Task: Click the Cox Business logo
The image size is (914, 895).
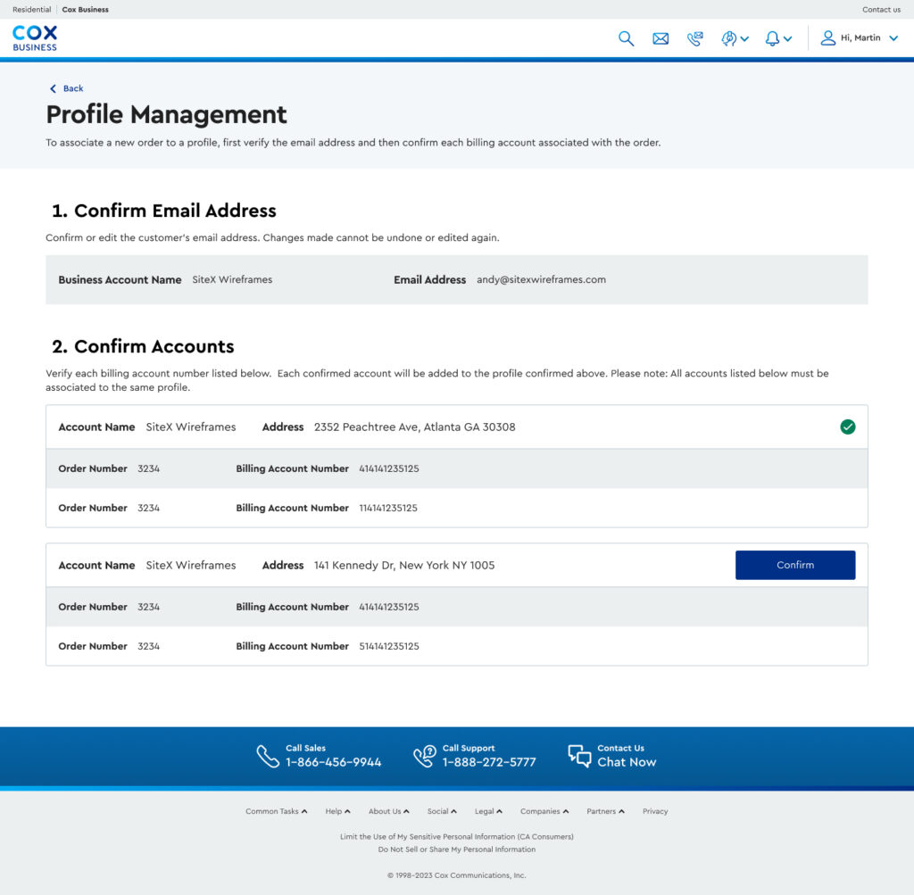Action: click(x=35, y=38)
